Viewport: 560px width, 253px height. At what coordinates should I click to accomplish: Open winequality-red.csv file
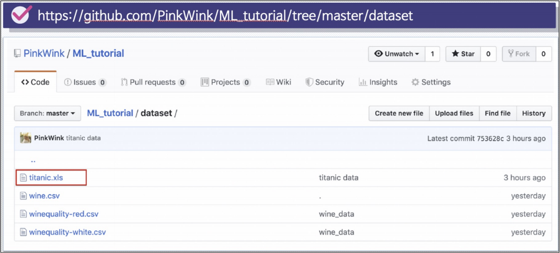pos(64,215)
